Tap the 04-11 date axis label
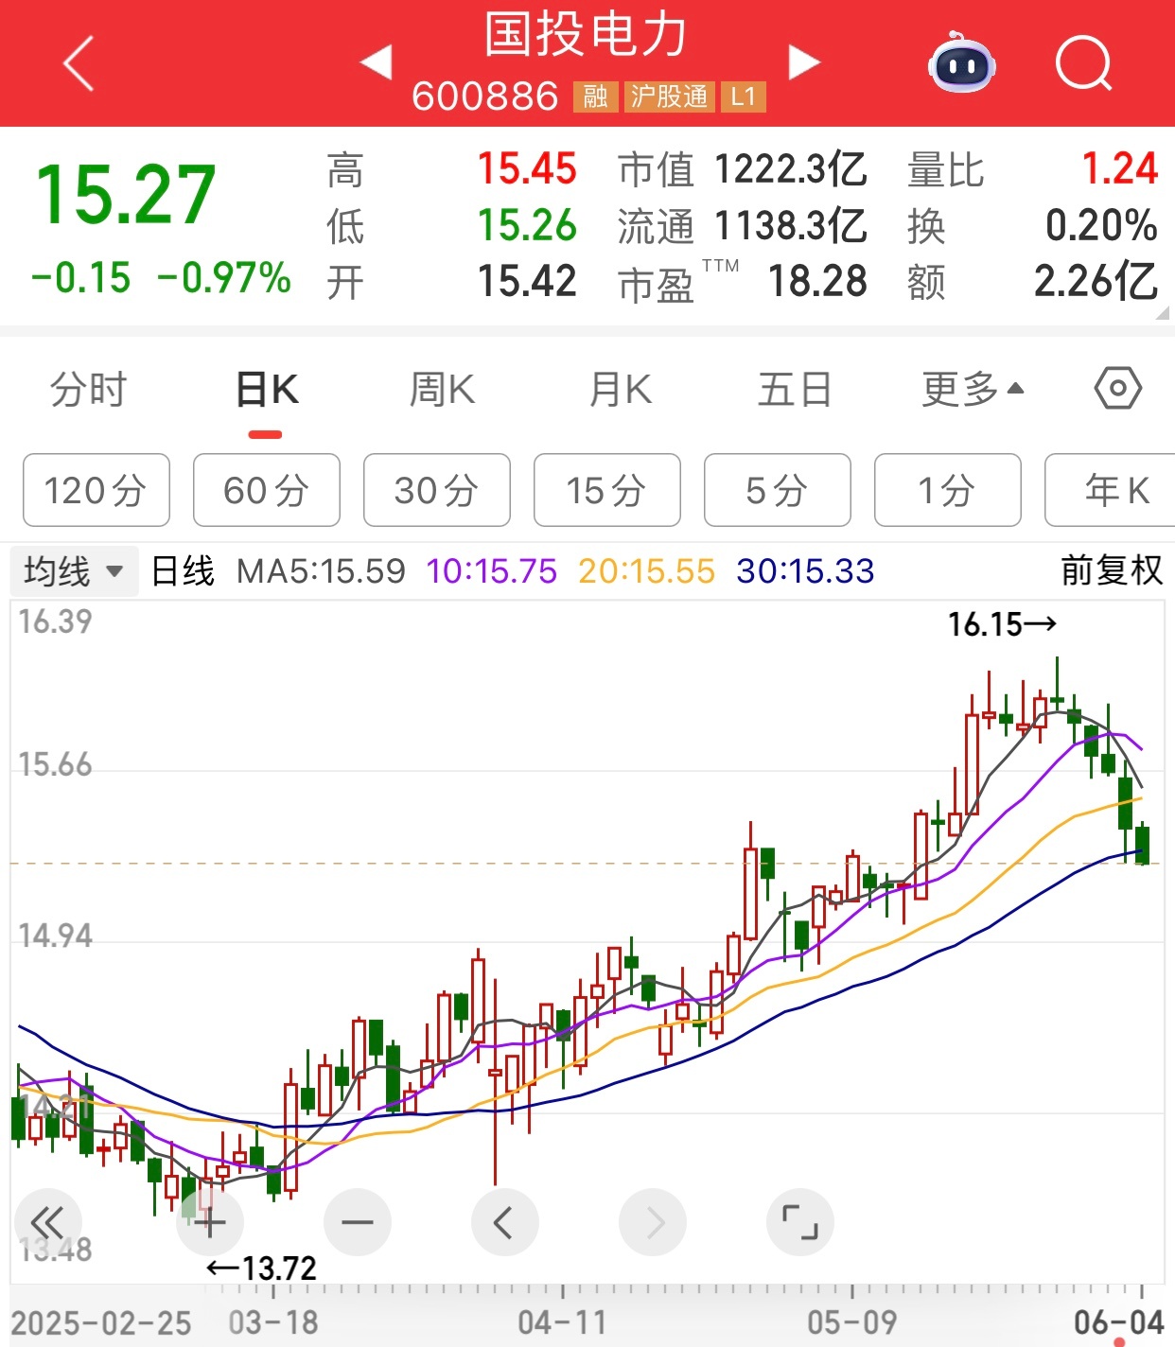 pos(562,1322)
